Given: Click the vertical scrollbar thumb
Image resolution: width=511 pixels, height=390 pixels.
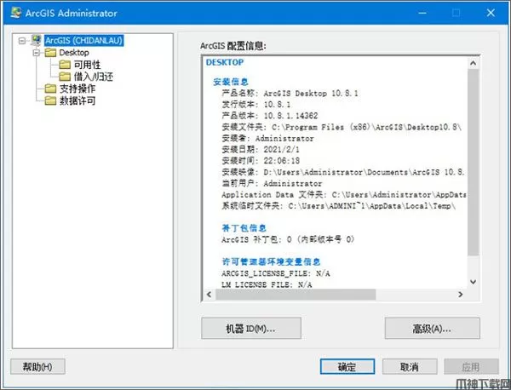Looking at the screenshot, I should pos(474,163).
